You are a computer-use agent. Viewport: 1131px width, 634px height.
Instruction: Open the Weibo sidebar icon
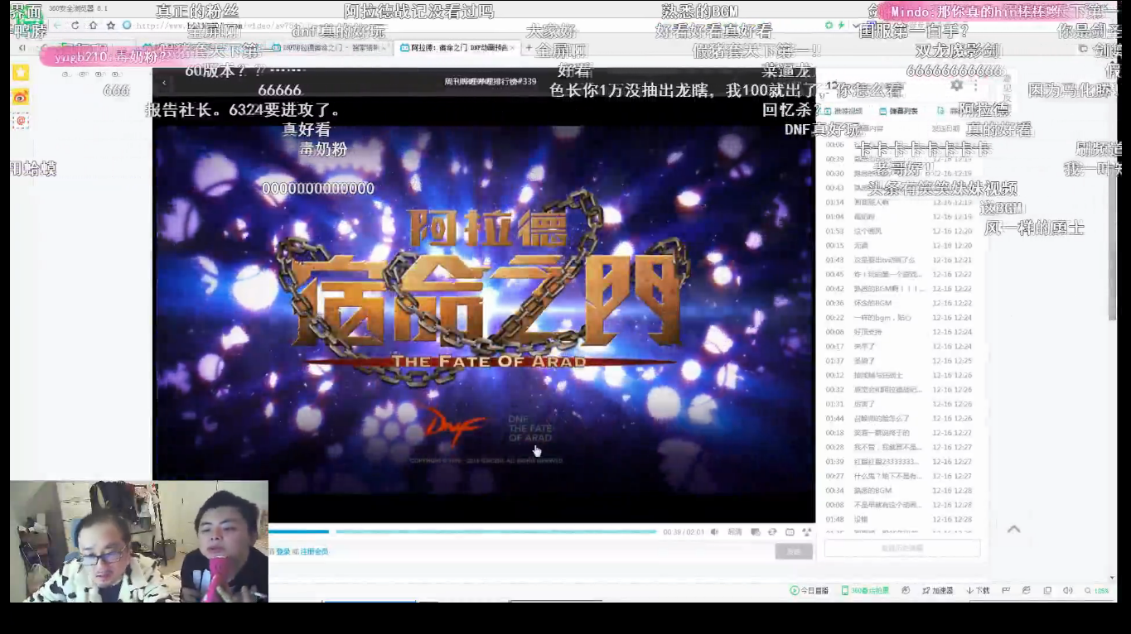click(x=21, y=97)
